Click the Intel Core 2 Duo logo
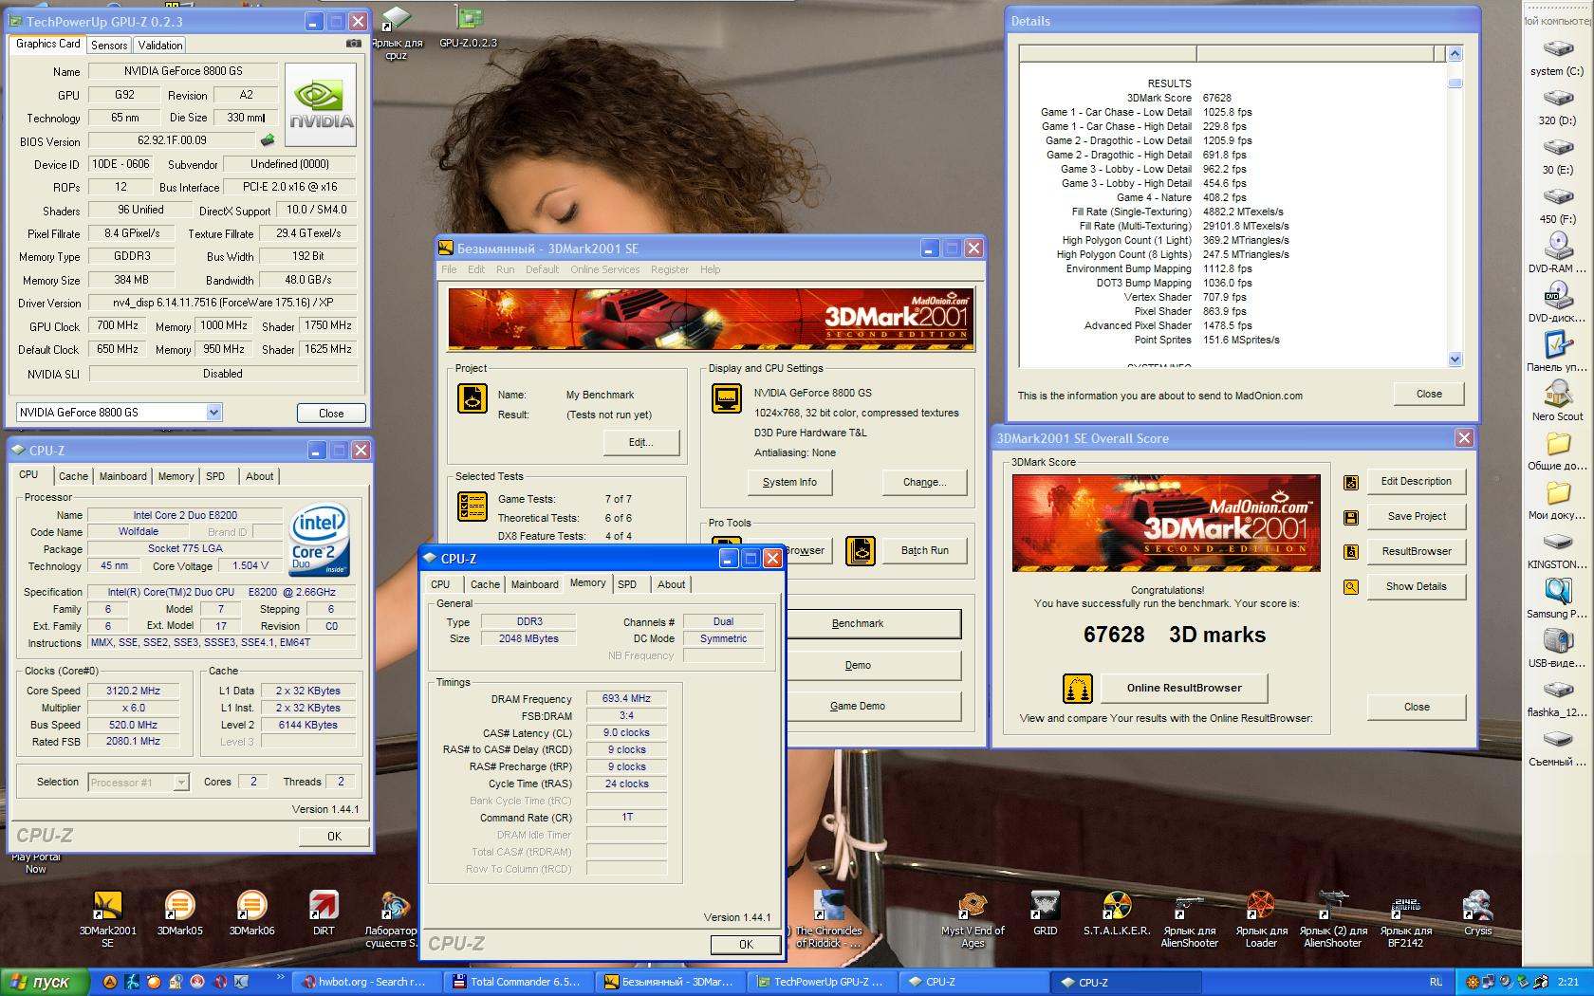The image size is (1594, 996). click(318, 539)
